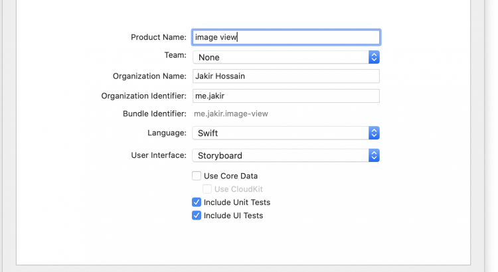The height and width of the screenshot is (272, 498).
Task: Click the "Bundle Identifier:" label
Action: click(155, 113)
